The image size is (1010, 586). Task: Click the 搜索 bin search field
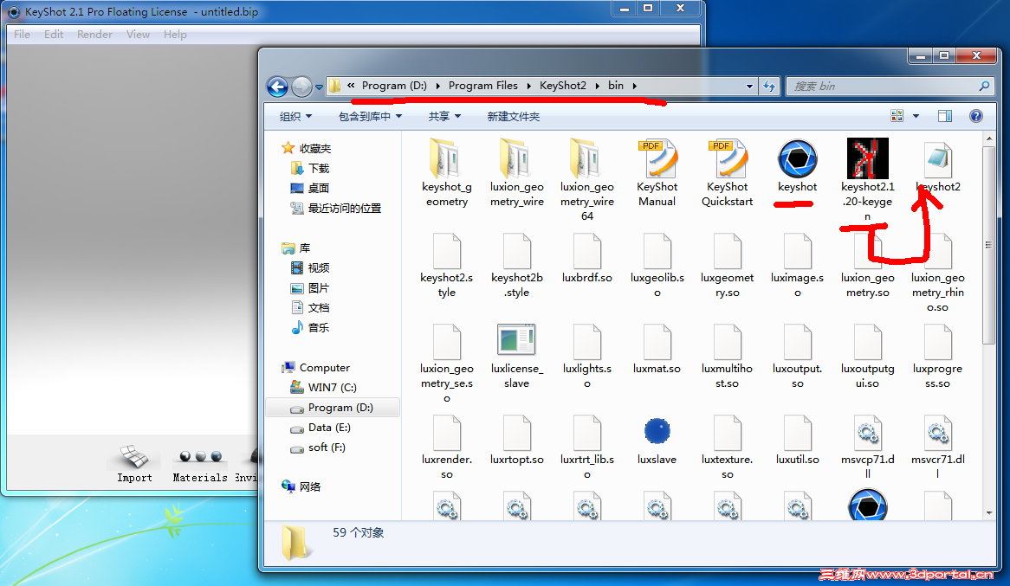[x=889, y=86]
